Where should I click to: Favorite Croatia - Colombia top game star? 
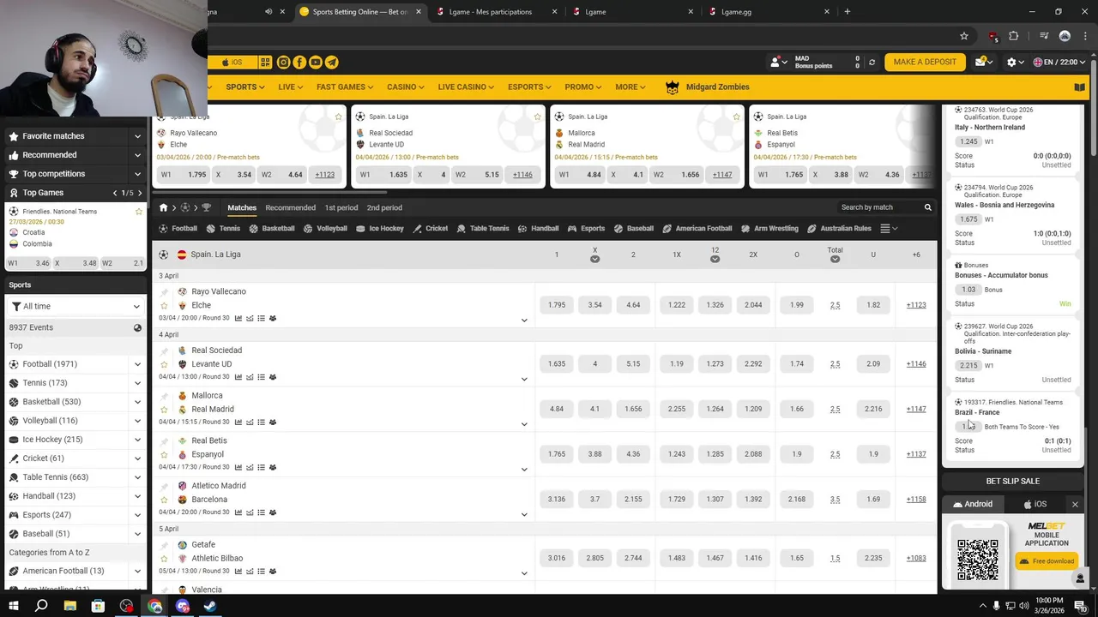(x=139, y=212)
